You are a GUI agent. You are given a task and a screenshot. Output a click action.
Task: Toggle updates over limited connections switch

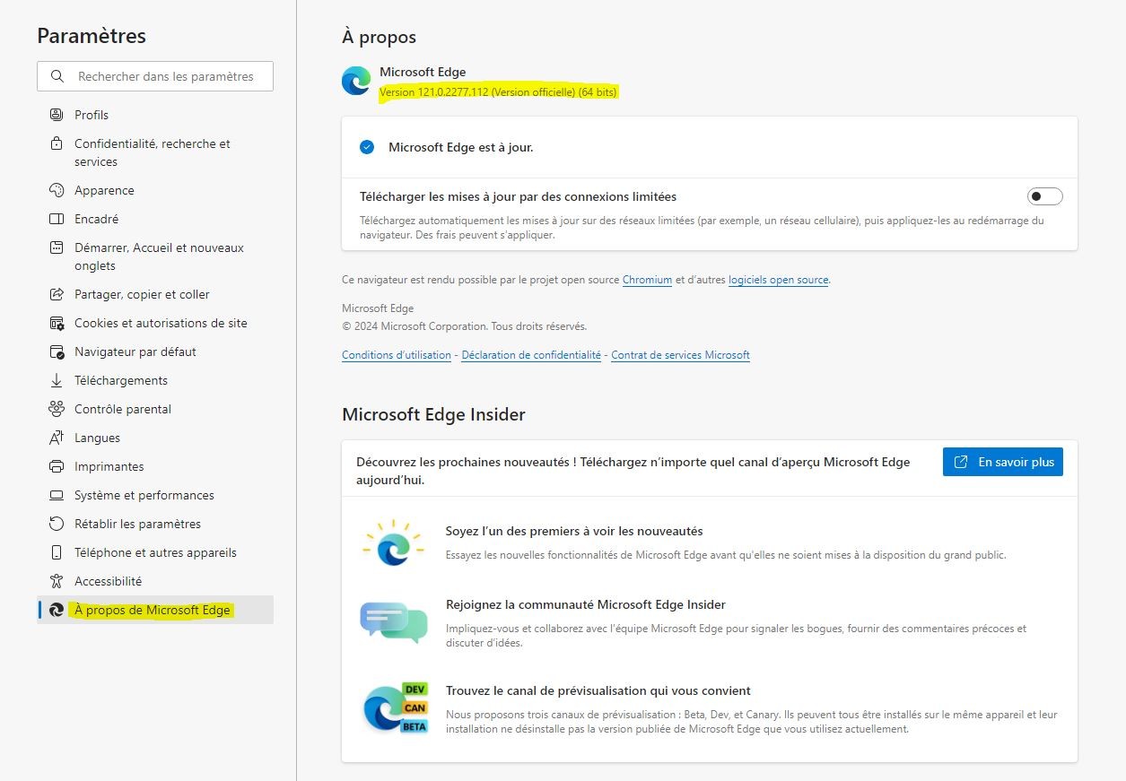[1045, 196]
